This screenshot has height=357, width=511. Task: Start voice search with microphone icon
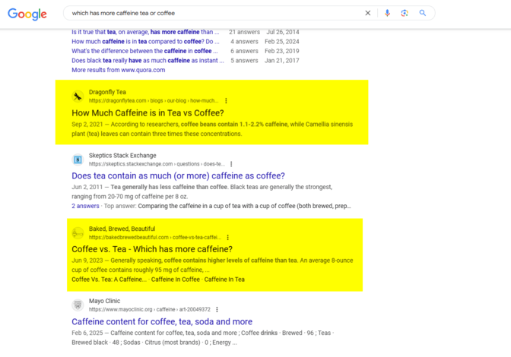coord(387,13)
